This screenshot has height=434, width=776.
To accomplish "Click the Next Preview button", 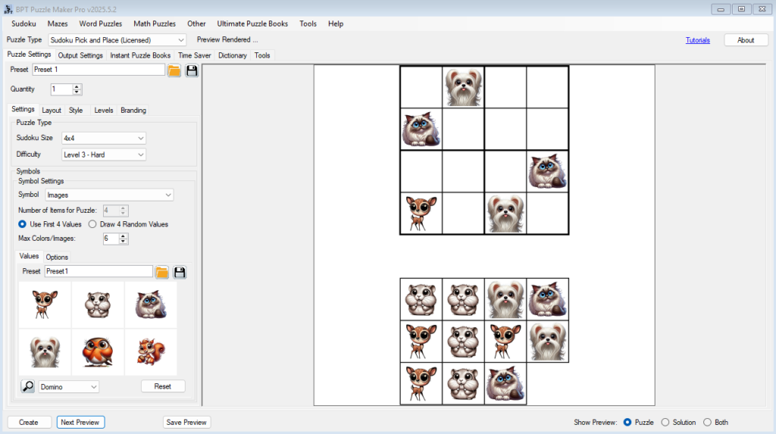I will click(80, 422).
